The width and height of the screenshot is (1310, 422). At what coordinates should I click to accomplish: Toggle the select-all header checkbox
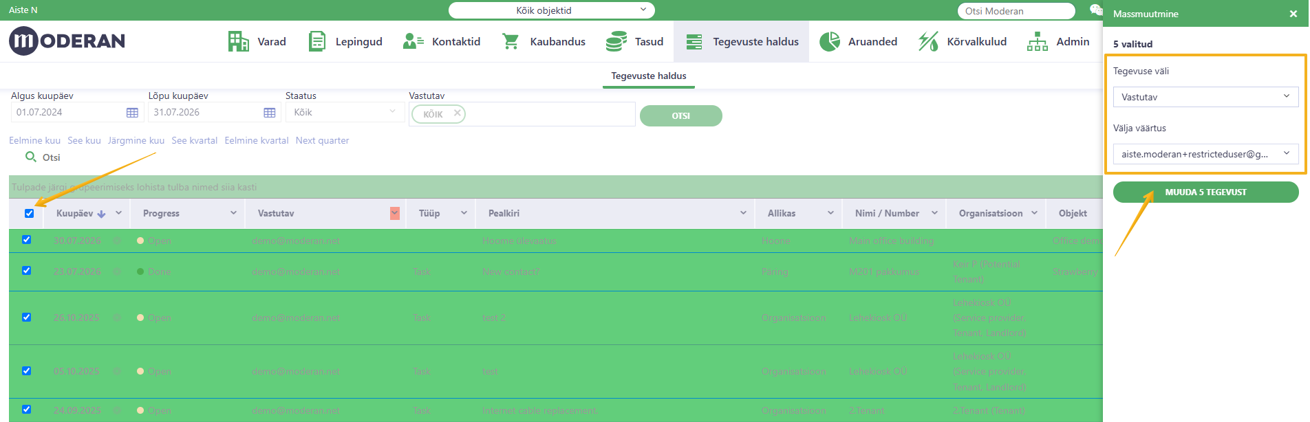(x=29, y=214)
